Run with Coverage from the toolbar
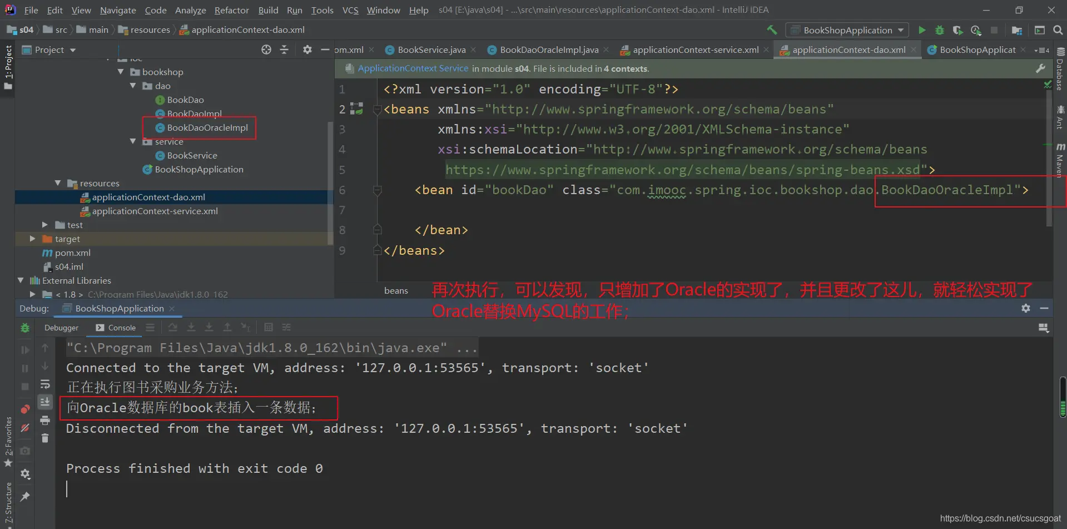 pyautogui.click(x=957, y=30)
